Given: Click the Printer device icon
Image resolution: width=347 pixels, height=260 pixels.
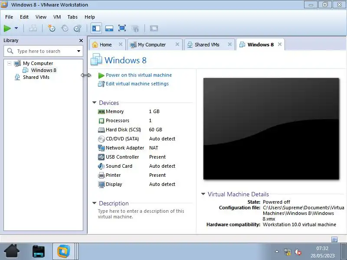Looking at the screenshot, I should coord(101,175).
